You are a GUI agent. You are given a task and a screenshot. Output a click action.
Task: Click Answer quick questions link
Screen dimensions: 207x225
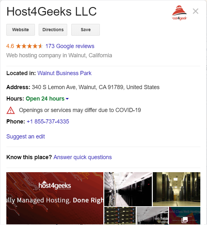tap(83, 157)
